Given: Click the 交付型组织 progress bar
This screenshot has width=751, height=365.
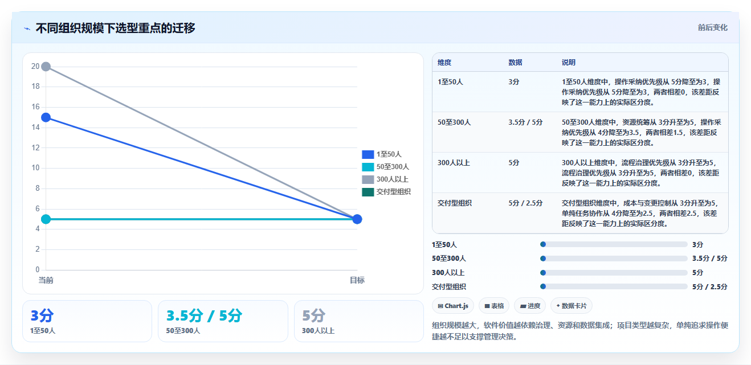Looking at the screenshot, I should (614, 287).
